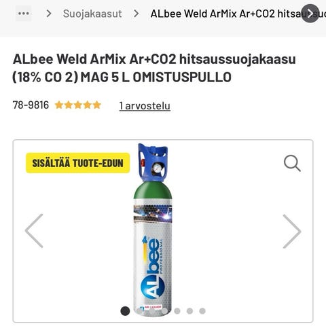
Task: Open the collapsed breadcrumb ellipsis menu
Action: click(24, 14)
